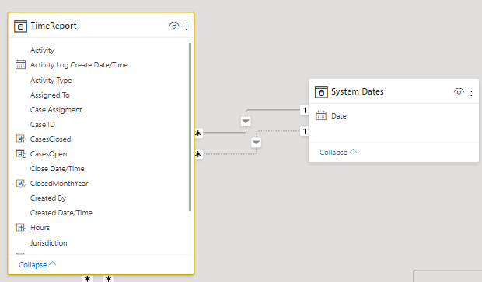Click the Hours measure icon

coord(20,228)
